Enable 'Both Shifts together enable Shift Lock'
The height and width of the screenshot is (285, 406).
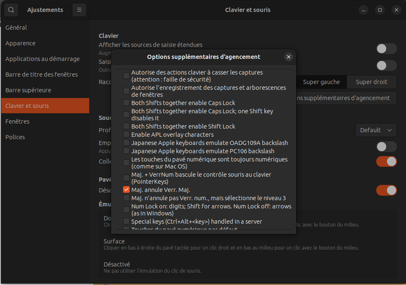point(126,126)
